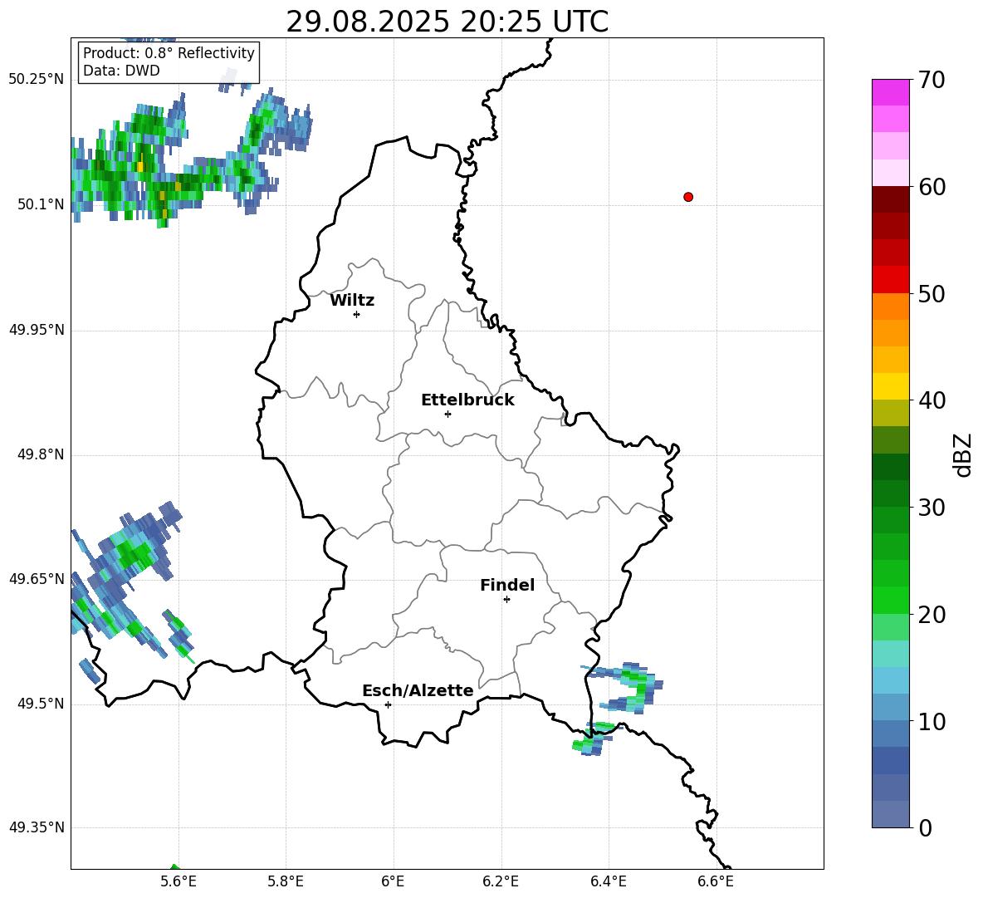
Task: Click the 40 value on colorbar
Action: [x=932, y=400]
